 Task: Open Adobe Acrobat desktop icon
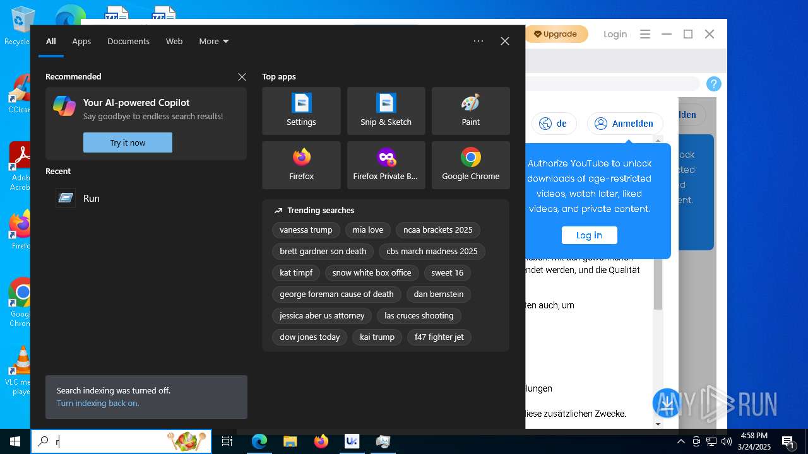(x=19, y=166)
